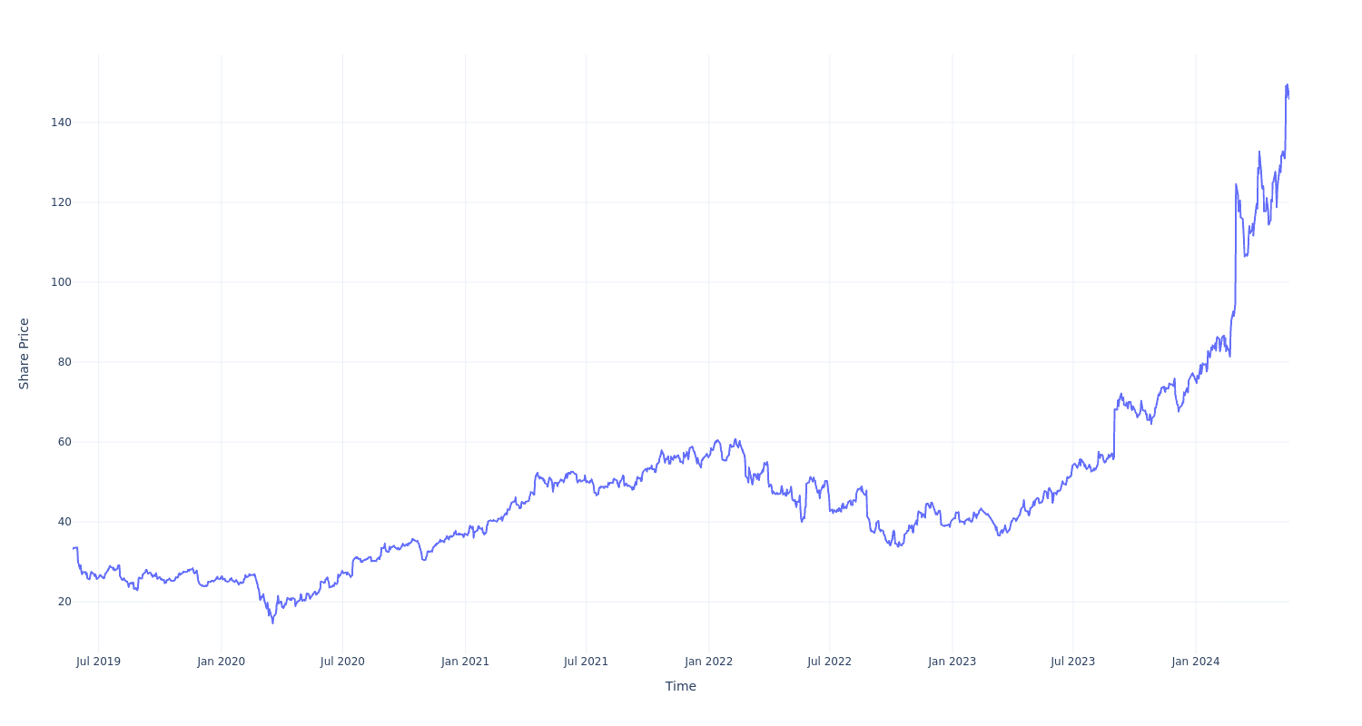1362x726 pixels.
Task: Click the 60 y-axis tick label
Action: 64,442
